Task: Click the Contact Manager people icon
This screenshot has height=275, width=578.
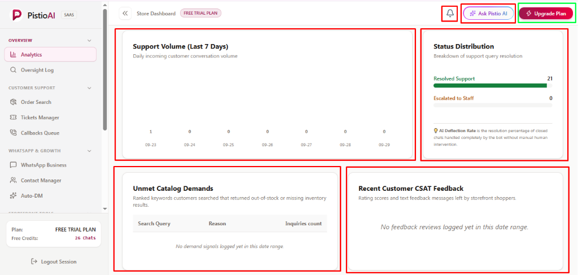Action: click(14, 181)
